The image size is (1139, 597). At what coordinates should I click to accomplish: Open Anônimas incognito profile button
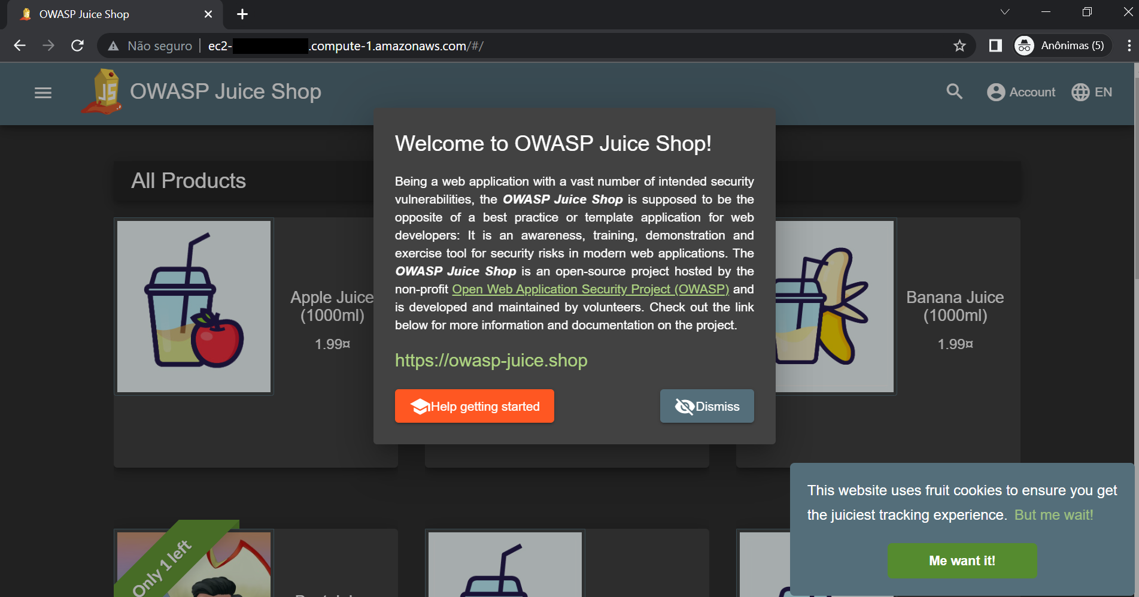[1062, 46]
